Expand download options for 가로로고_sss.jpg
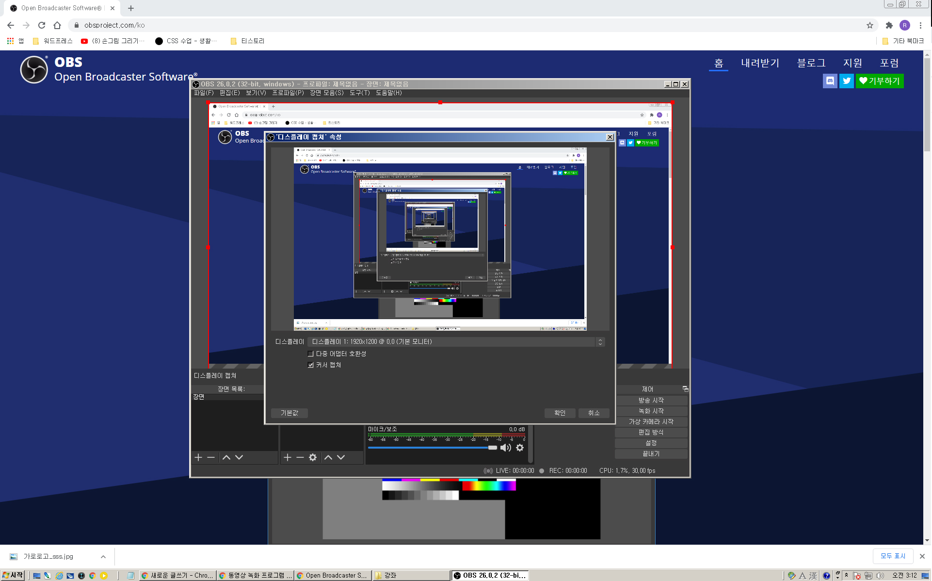 coord(103,557)
